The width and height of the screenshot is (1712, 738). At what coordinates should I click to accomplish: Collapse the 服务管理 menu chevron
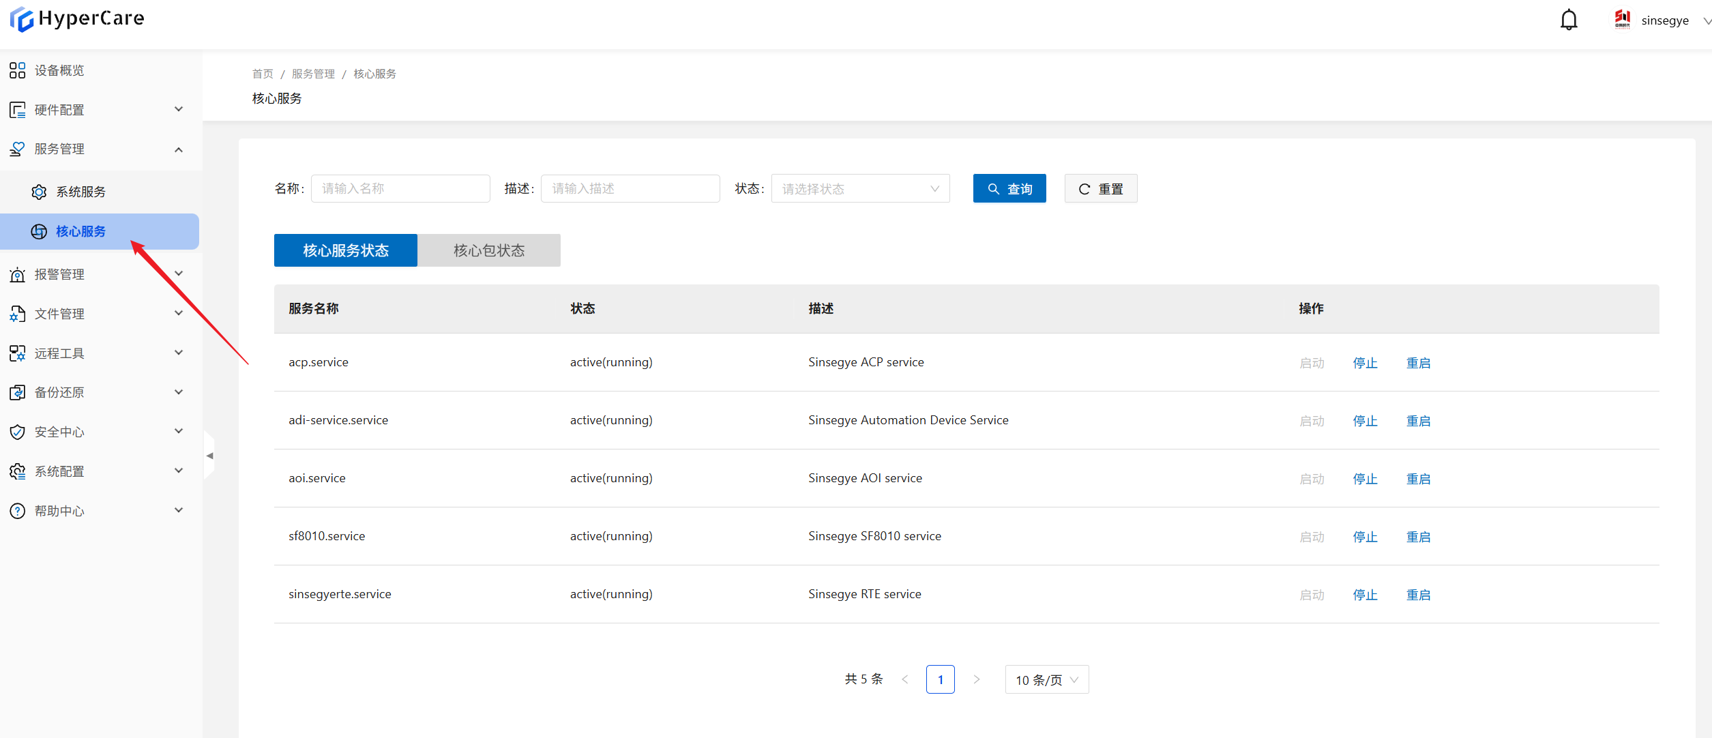click(179, 149)
